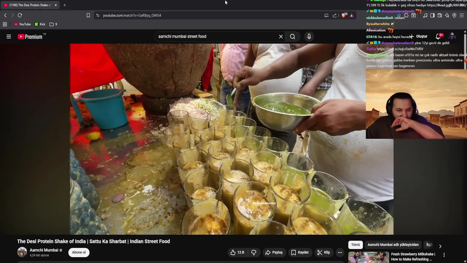Open site settings icon beside the URL
Image resolution: width=467 pixels, height=263 pixels.
pos(97,15)
